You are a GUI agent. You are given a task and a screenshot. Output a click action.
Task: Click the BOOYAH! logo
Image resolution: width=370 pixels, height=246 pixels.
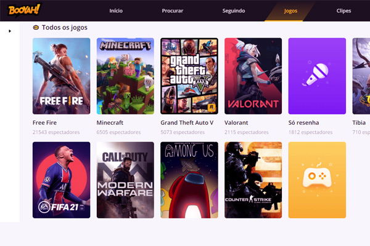click(x=24, y=10)
